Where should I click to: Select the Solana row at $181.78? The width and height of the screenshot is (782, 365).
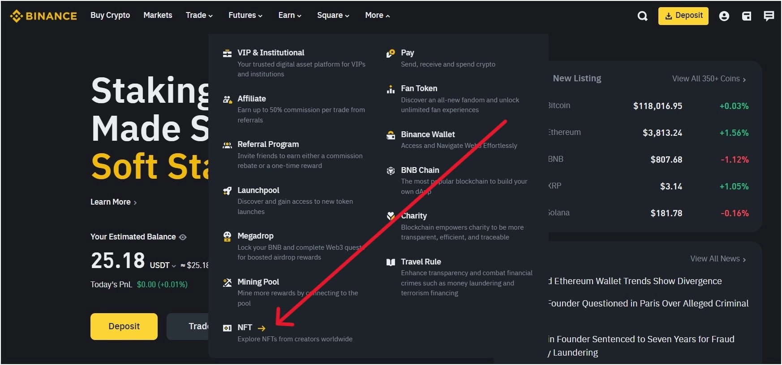[649, 213]
